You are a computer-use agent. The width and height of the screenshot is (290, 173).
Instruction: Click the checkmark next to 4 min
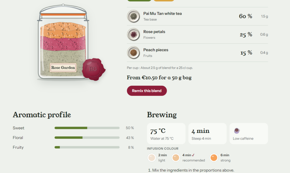(193, 155)
